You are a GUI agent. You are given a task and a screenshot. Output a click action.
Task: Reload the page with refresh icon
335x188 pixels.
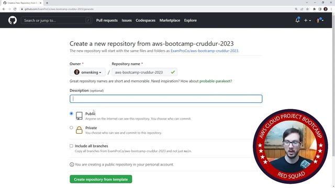[15, 9]
